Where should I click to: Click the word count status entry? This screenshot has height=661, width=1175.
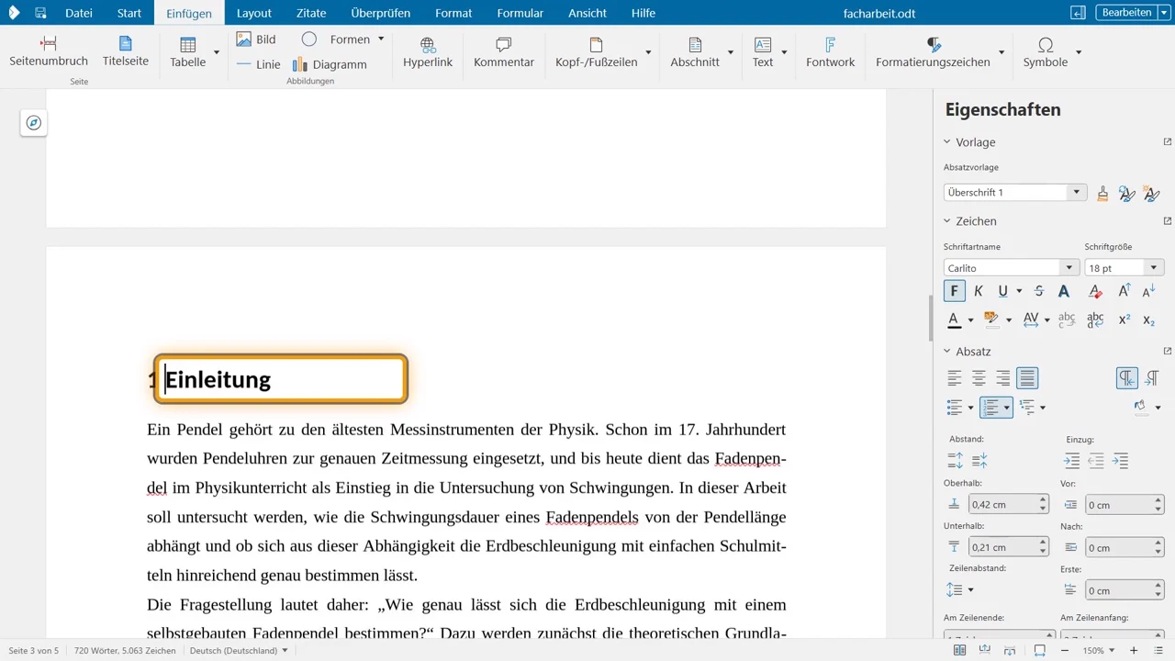[x=125, y=651]
